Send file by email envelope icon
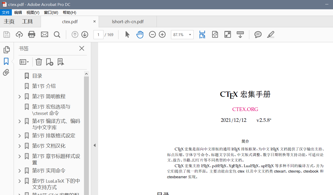The height and width of the screenshot is (195, 333). point(45,35)
